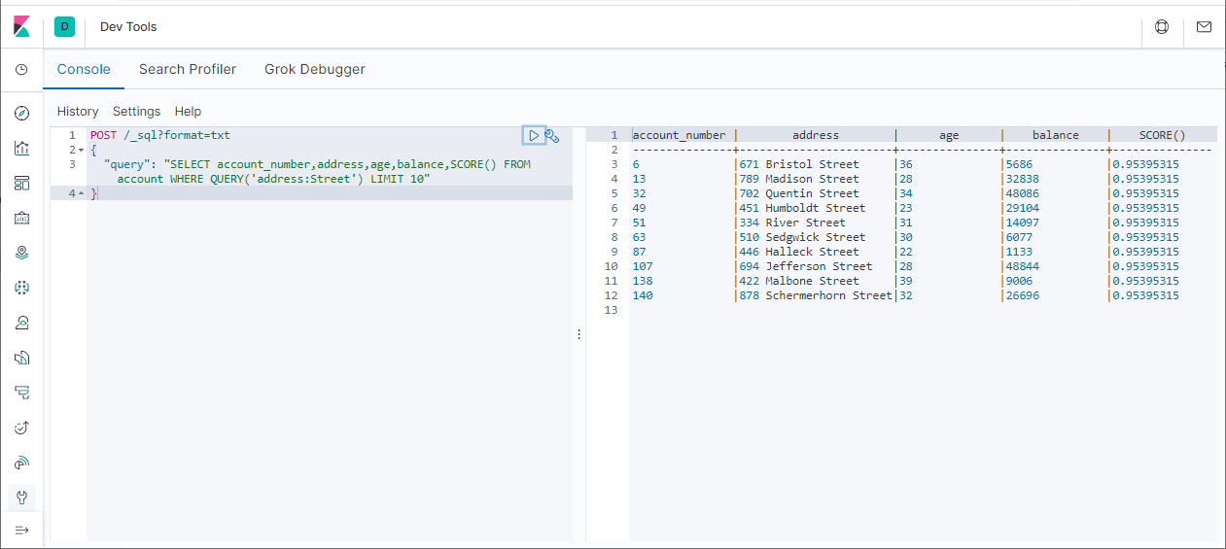Click the Dev Tools breadcrumb
The height and width of the screenshot is (549, 1226).
(x=128, y=27)
